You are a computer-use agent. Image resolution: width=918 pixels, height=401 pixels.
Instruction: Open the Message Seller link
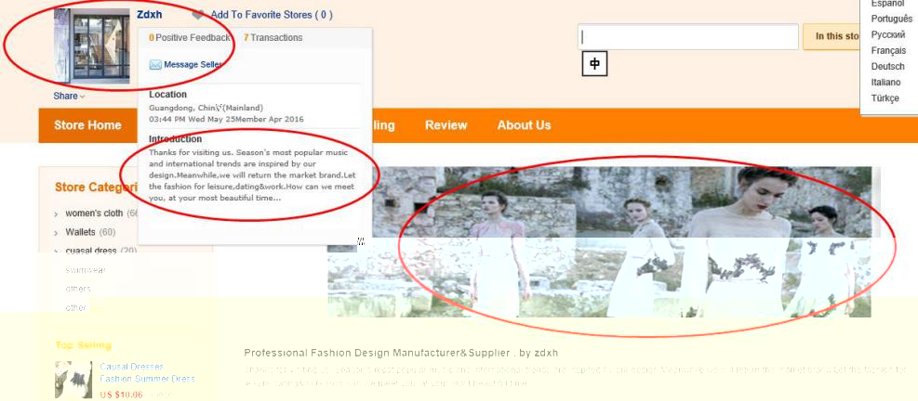(193, 65)
